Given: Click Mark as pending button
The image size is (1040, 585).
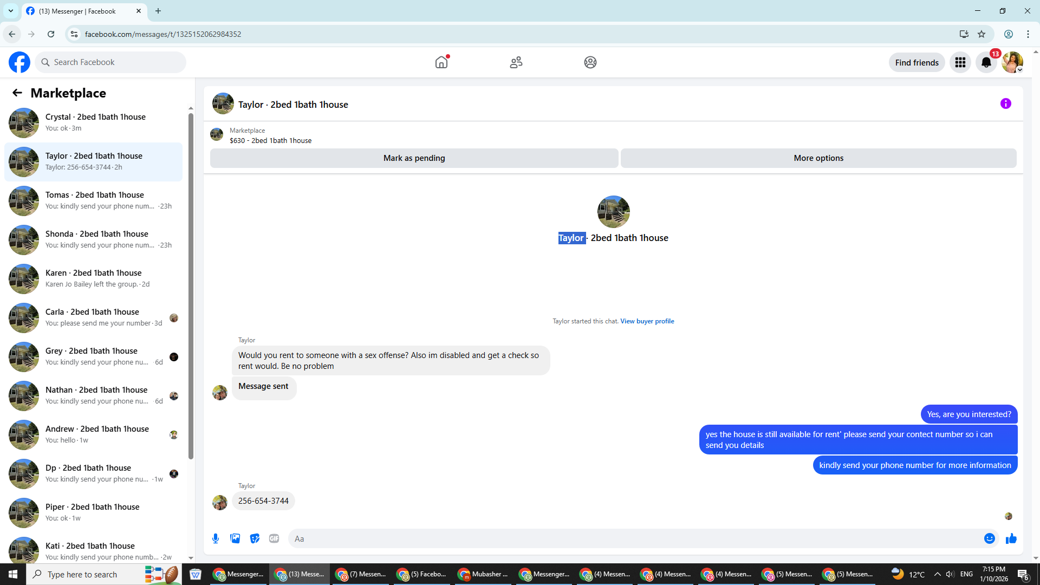Looking at the screenshot, I should (x=414, y=158).
